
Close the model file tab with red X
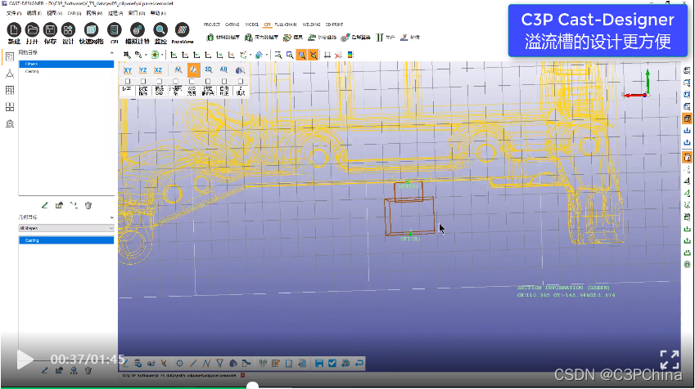tap(242, 375)
